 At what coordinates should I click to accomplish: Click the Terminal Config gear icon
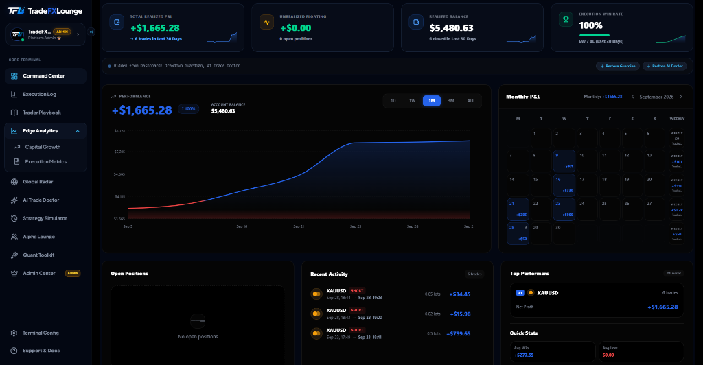coord(14,333)
